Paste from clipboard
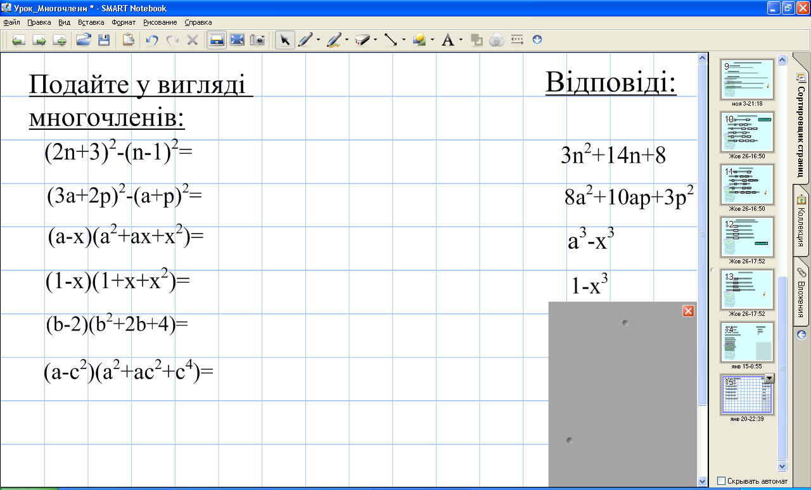 [x=129, y=41]
